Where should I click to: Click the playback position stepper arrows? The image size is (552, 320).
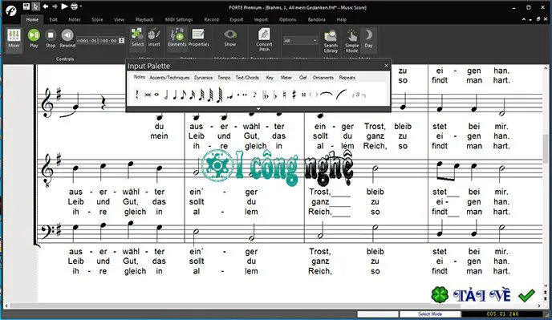click(121, 40)
